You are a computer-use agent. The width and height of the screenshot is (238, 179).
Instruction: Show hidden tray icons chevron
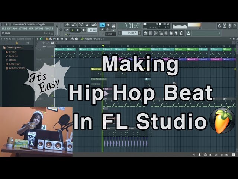pyautogui.click(x=194, y=155)
